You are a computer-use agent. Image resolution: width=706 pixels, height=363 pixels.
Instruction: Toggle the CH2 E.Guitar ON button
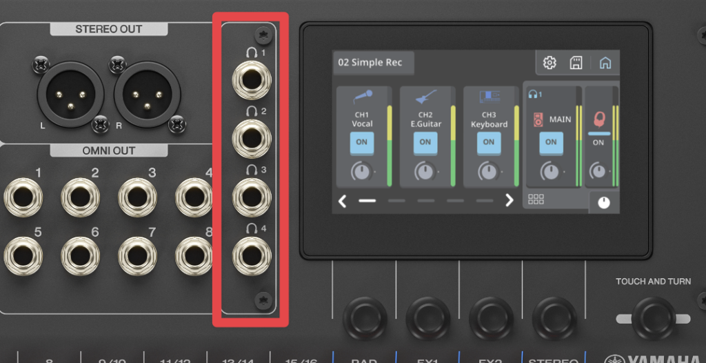(425, 142)
